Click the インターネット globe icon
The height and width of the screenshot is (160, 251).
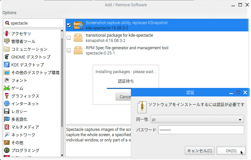pos(7,103)
